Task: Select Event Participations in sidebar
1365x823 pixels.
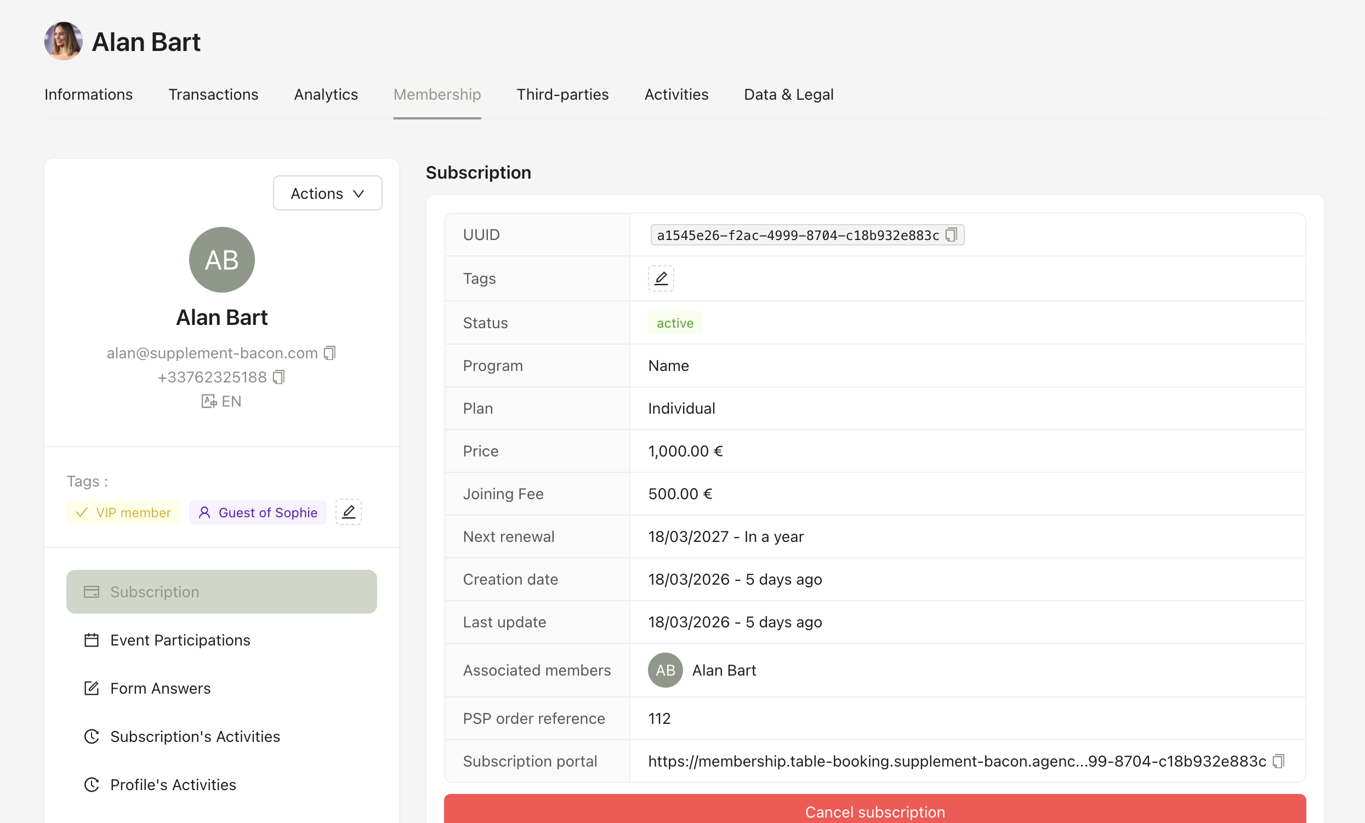Action: pos(180,640)
